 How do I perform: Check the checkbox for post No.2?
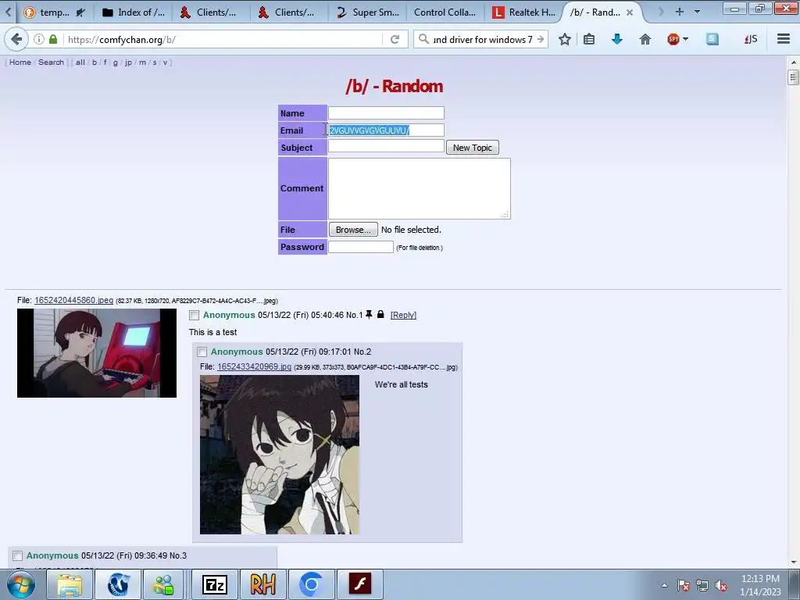click(202, 352)
